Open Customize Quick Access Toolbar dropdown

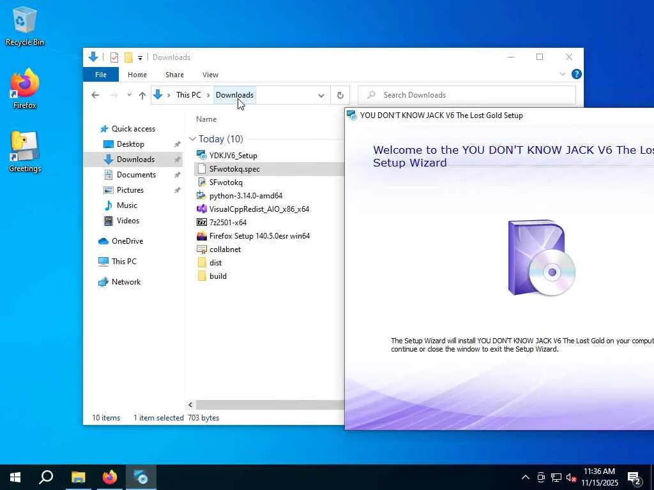pyautogui.click(x=140, y=57)
